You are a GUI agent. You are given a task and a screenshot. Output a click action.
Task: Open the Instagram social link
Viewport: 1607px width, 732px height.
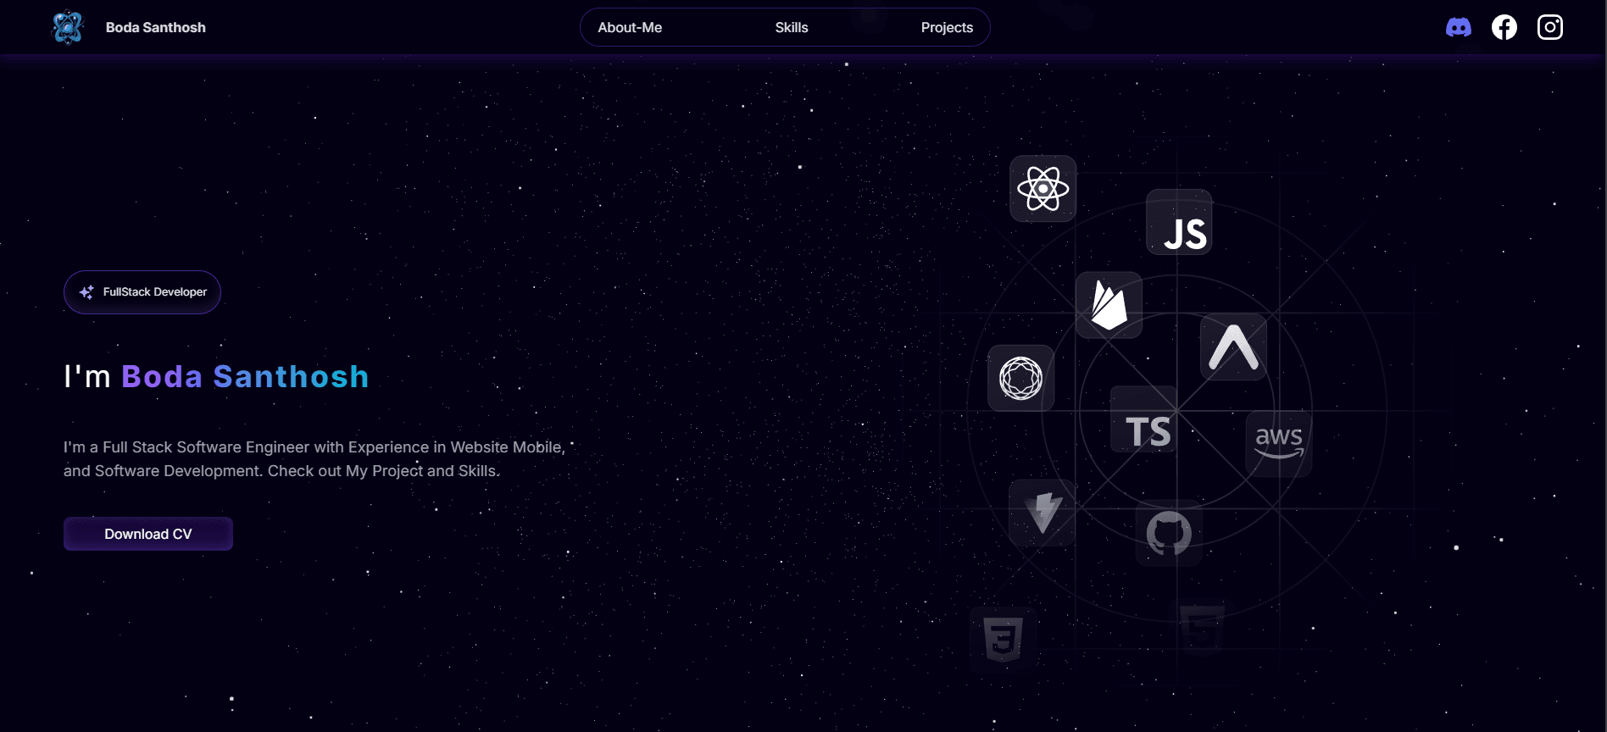1550,28
